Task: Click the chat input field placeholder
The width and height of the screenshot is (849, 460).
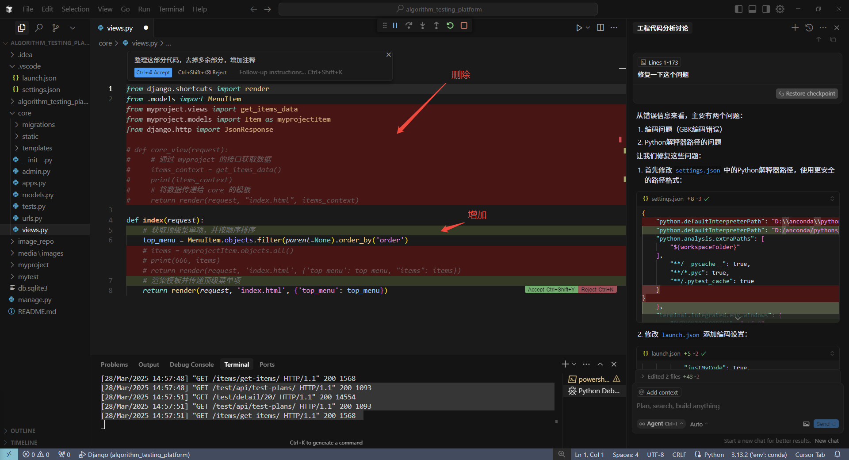Action: pyautogui.click(x=678, y=406)
